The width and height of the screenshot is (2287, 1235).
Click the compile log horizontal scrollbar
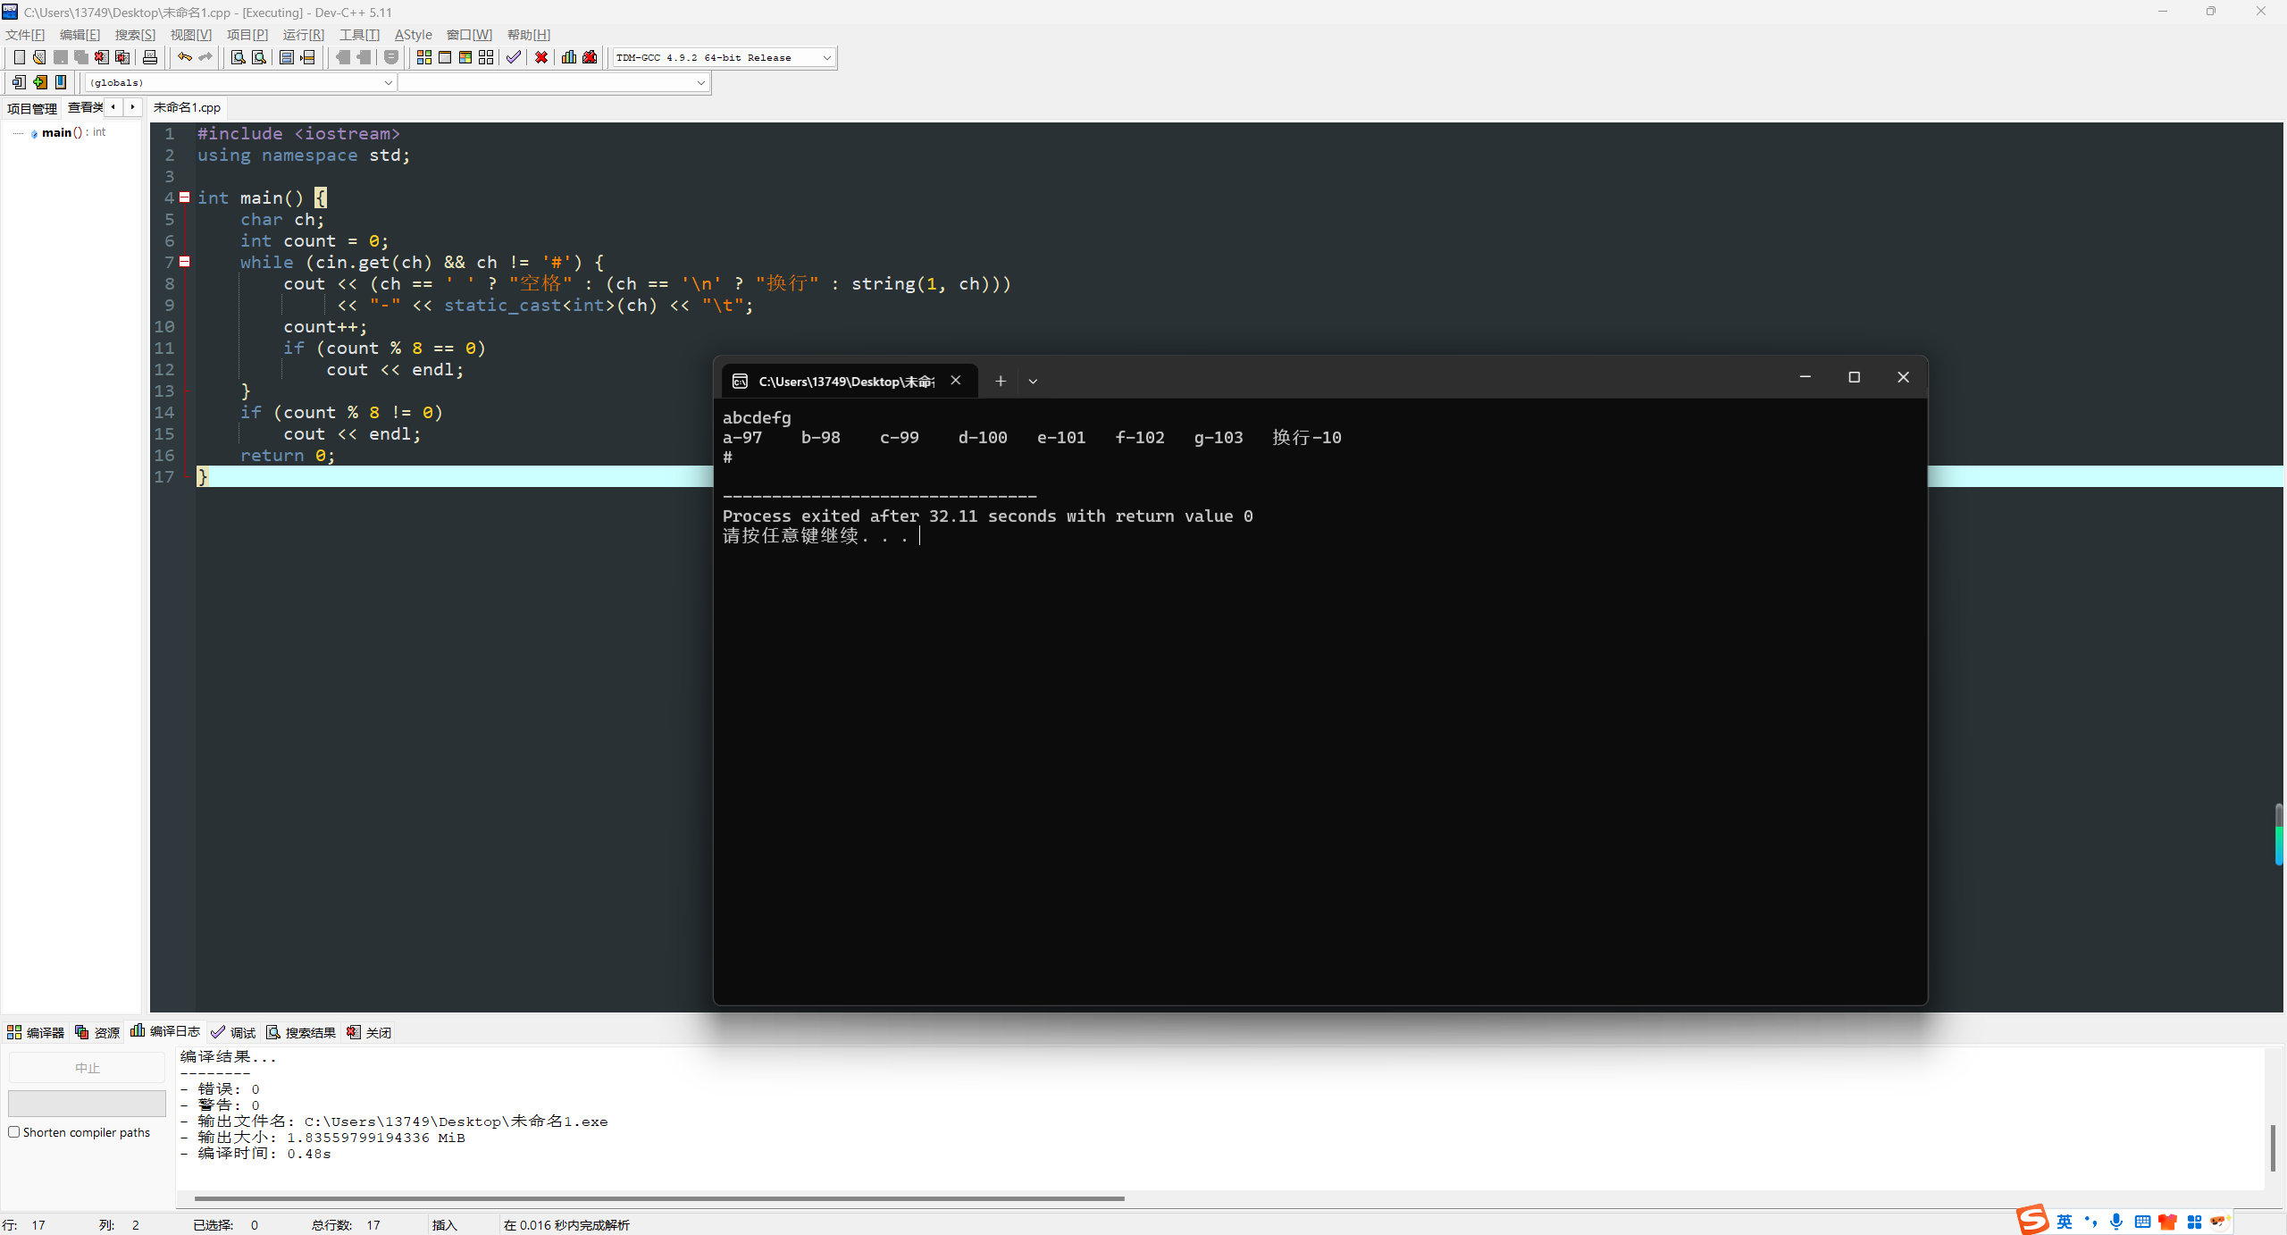coord(658,1198)
